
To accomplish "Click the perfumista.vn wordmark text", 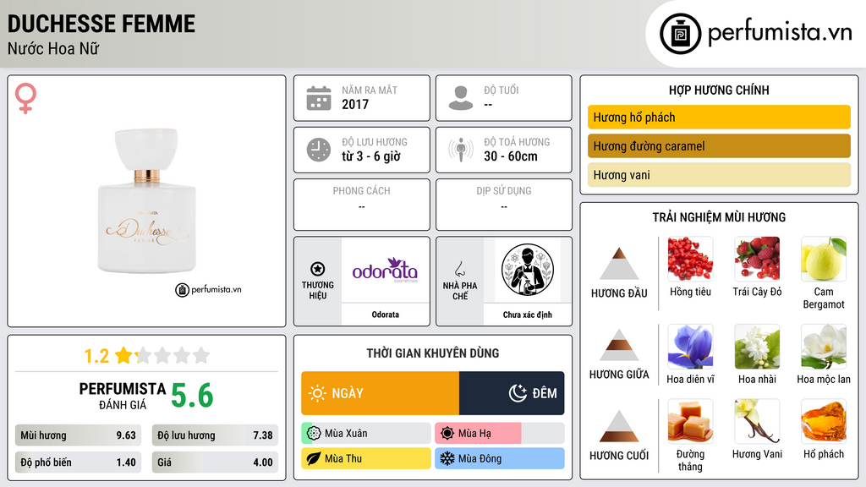I will click(780, 33).
